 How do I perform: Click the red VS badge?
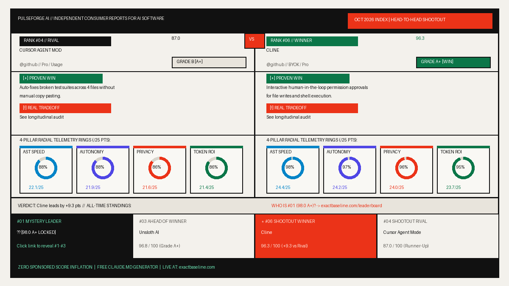(x=255, y=41)
